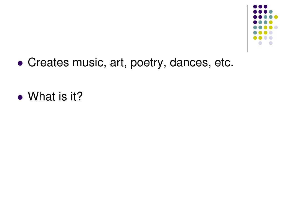Screen dimensions: 284x213
Task: Click the bullet before "What is it?"
Action: (x=20, y=97)
